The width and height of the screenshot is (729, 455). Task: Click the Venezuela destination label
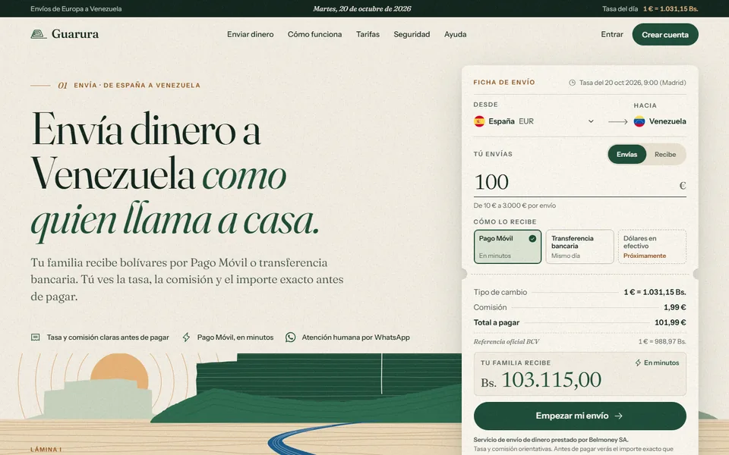tap(667, 121)
